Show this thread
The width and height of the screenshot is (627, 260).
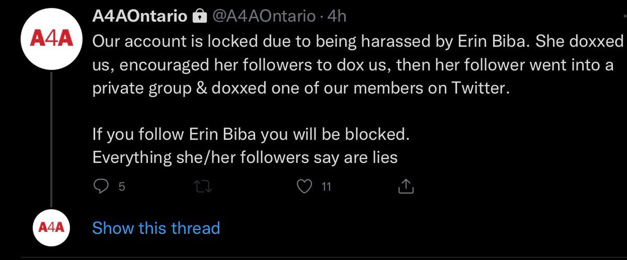pos(156,228)
